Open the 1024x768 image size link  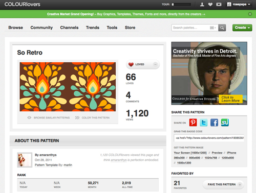pyautogui.click(x=211, y=158)
